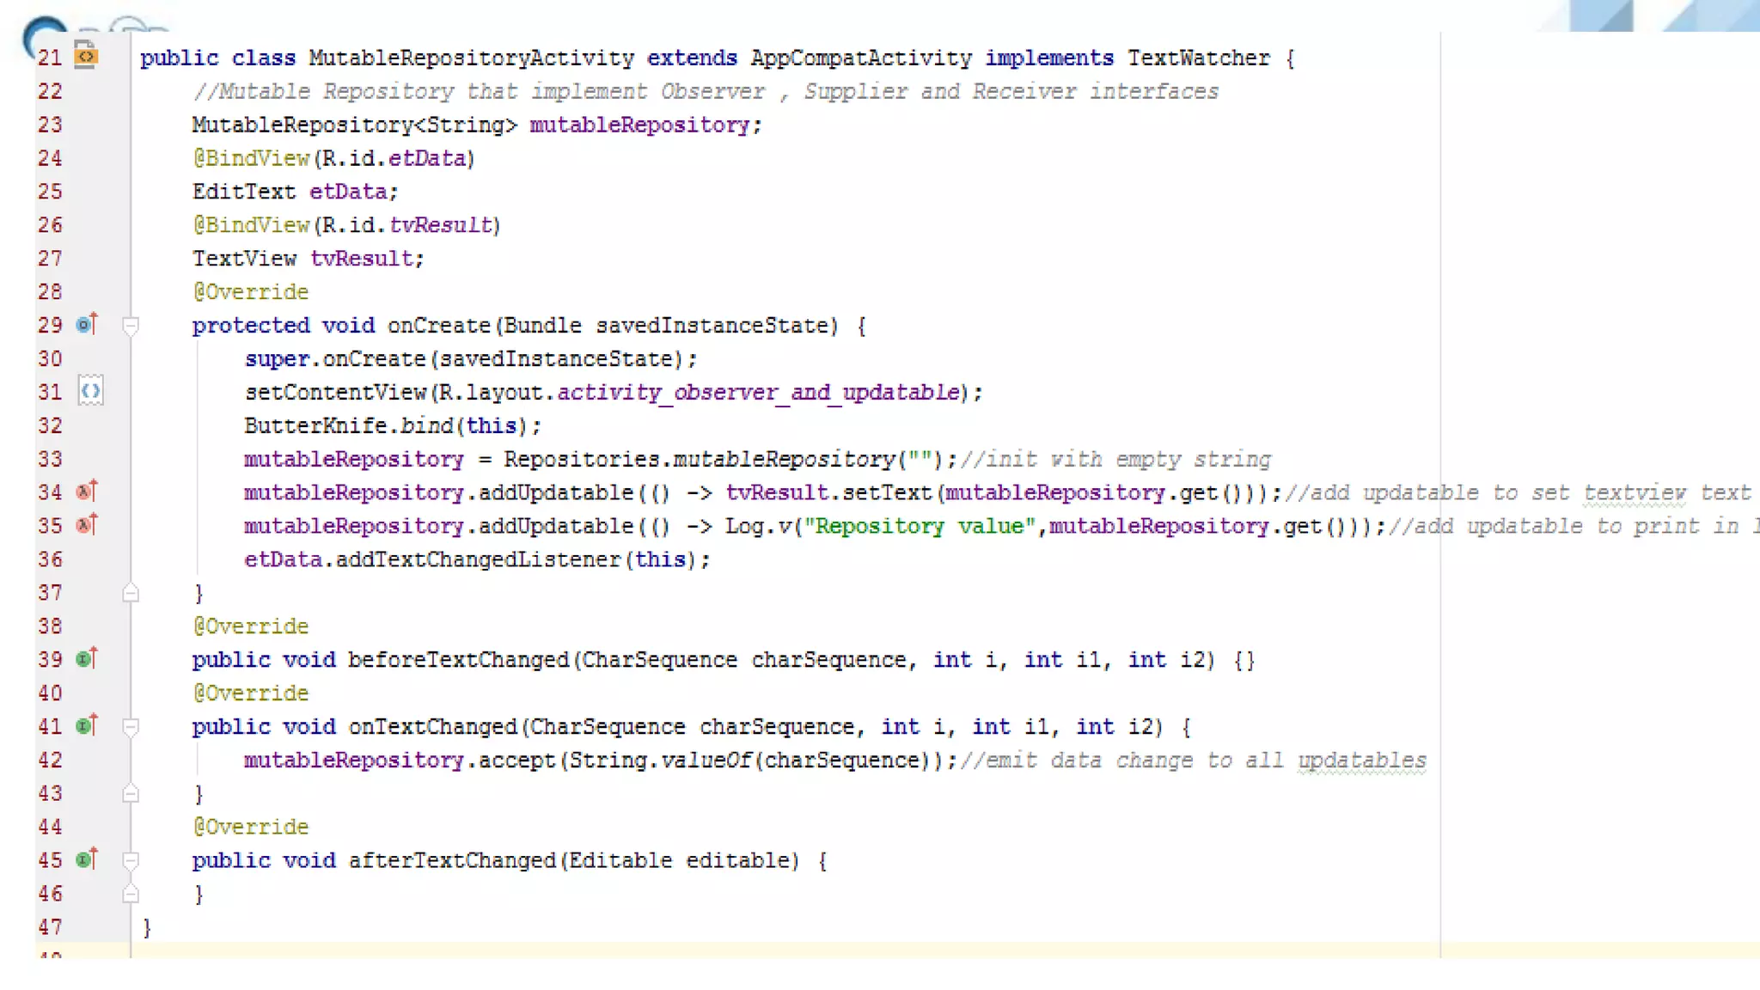The width and height of the screenshot is (1760, 990).
Task: Click @Override annotation on line 28
Action: point(250,292)
